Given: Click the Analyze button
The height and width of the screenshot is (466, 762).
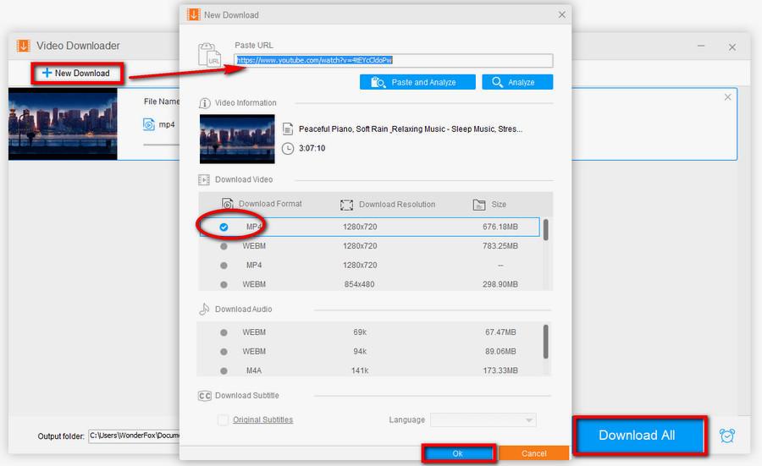Looking at the screenshot, I should (x=517, y=82).
